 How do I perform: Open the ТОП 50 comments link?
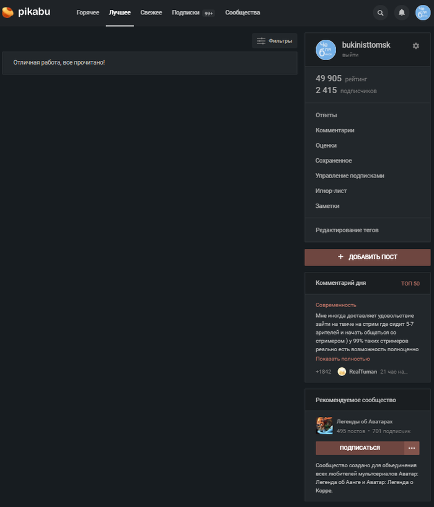click(410, 284)
